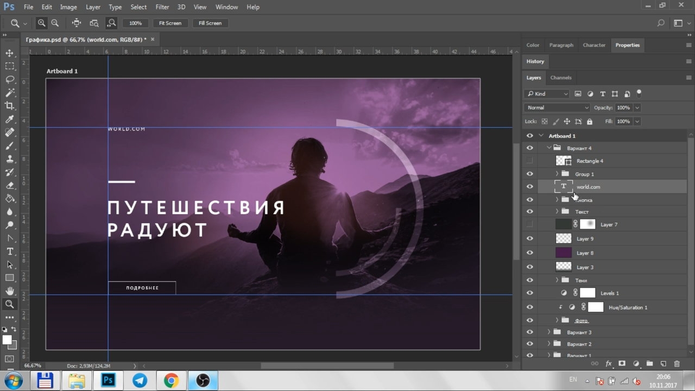Expand the Вариант 3 group
Viewport: 695px width, 391px height.
[x=549, y=332]
